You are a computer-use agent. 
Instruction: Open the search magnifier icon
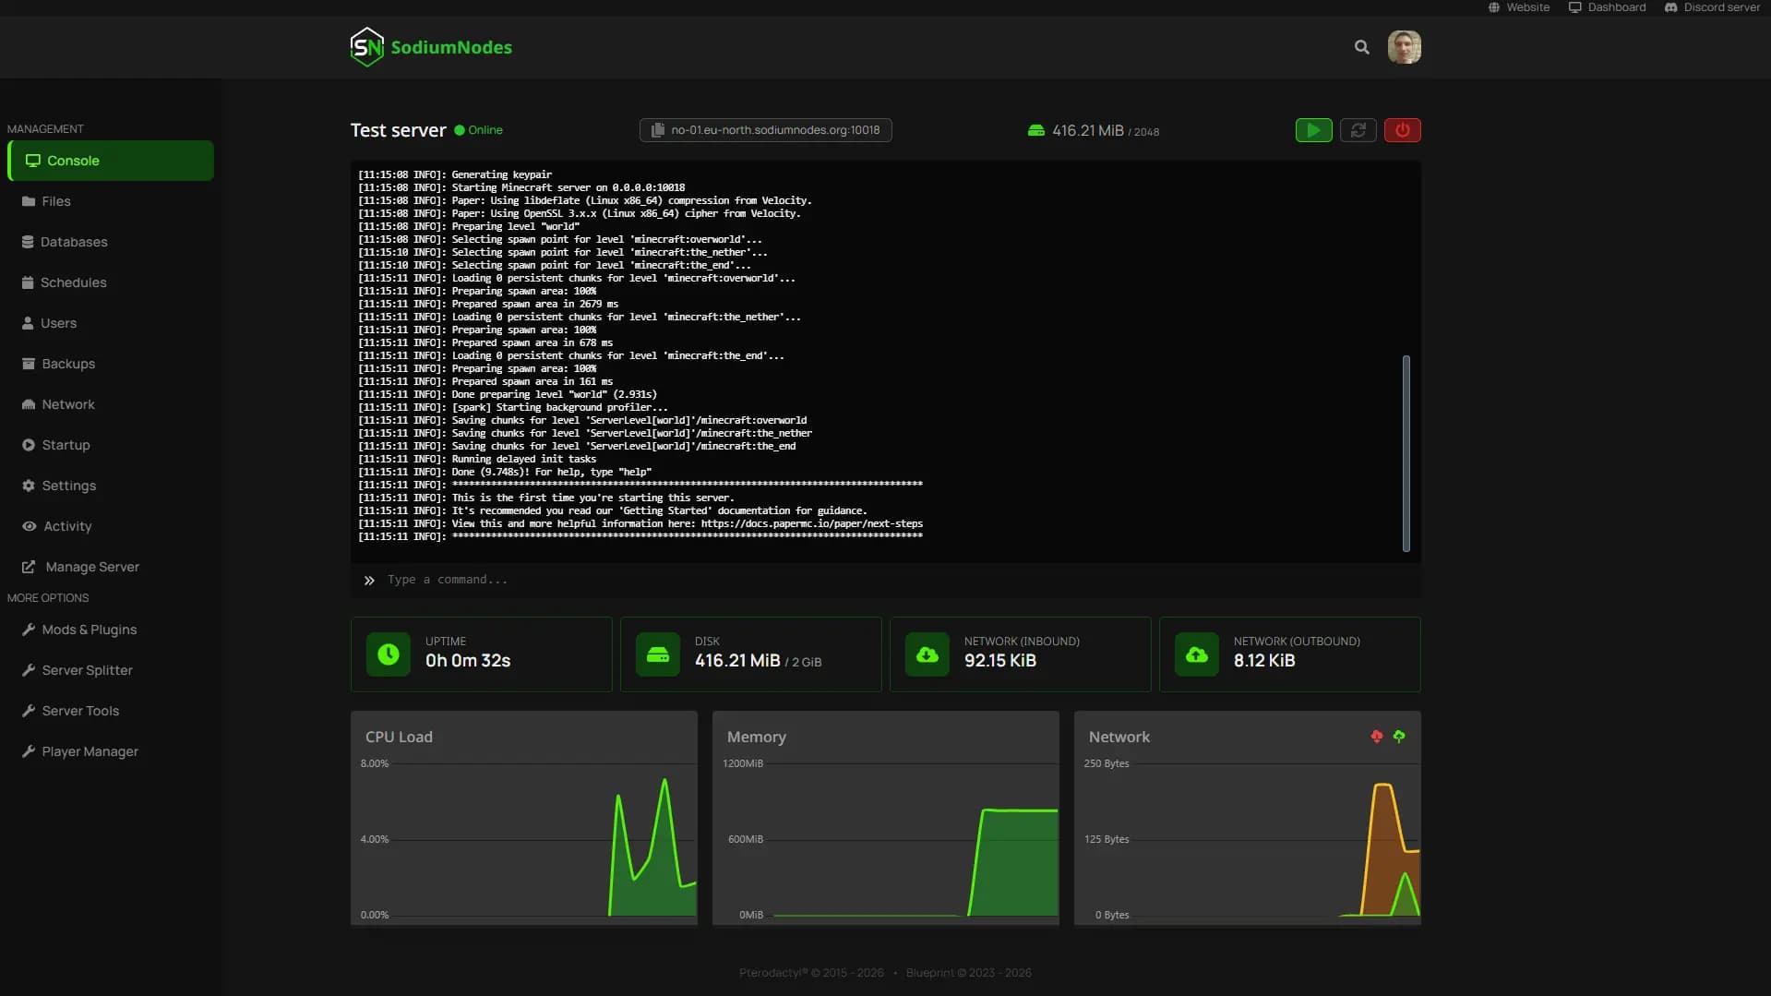coord(1361,47)
